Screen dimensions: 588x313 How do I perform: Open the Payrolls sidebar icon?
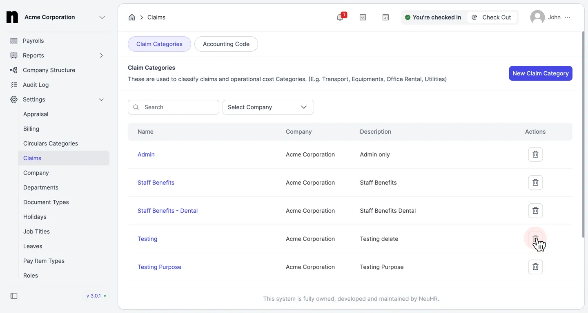(x=14, y=41)
